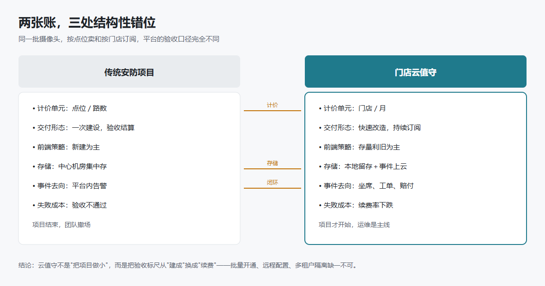Screen dimensions: 545x286
Task: Select the row 失败成本:续费率下跌
Action: (x=356, y=205)
